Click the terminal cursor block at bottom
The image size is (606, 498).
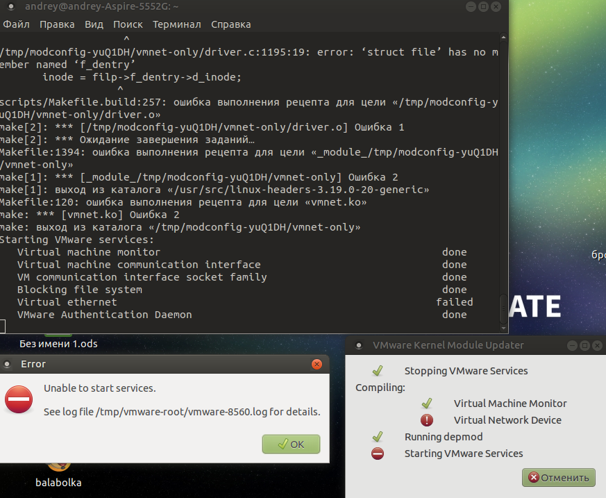[2, 326]
